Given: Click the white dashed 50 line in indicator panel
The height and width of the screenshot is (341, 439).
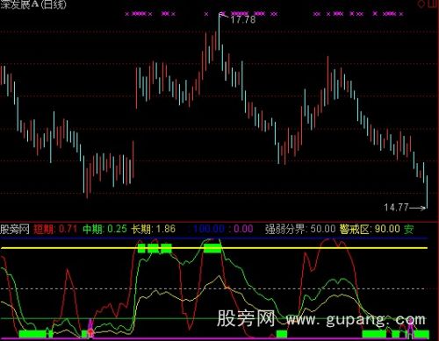Looking at the screenshot, I should coord(214,288).
